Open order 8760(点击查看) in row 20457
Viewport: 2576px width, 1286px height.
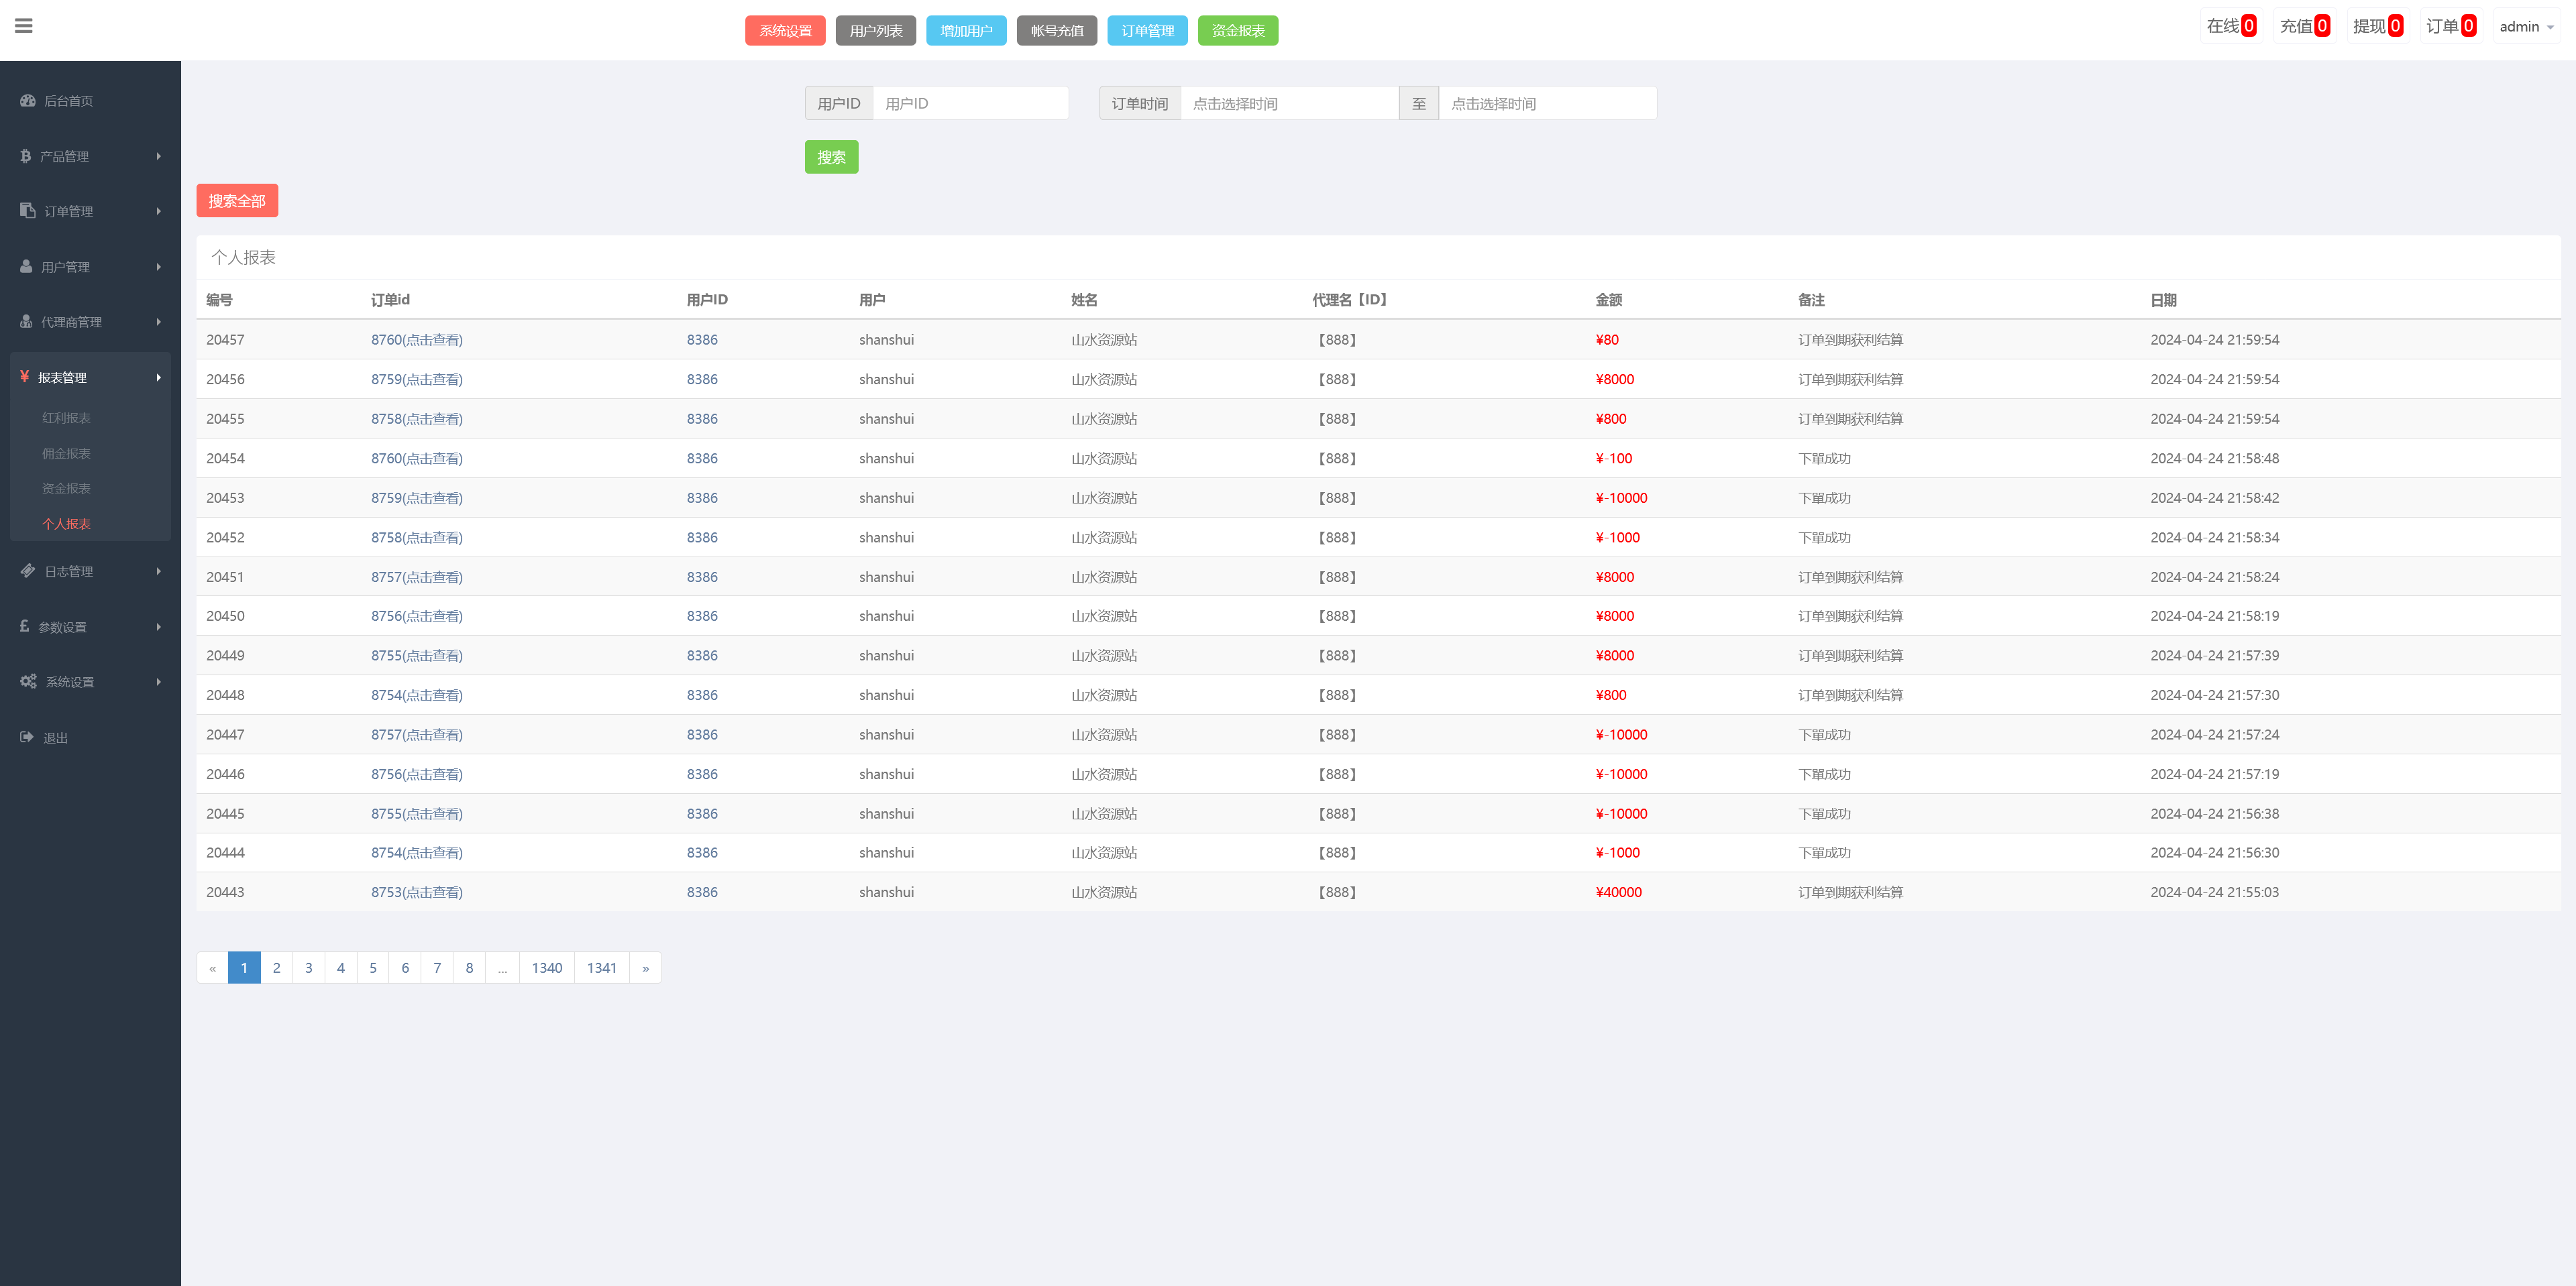417,340
